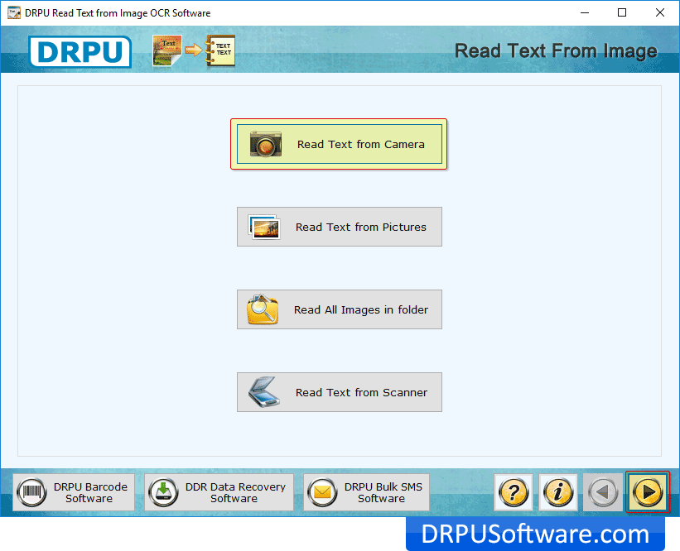Go back with the left arrow icon
This screenshot has height=551, width=680.
[602, 493]
